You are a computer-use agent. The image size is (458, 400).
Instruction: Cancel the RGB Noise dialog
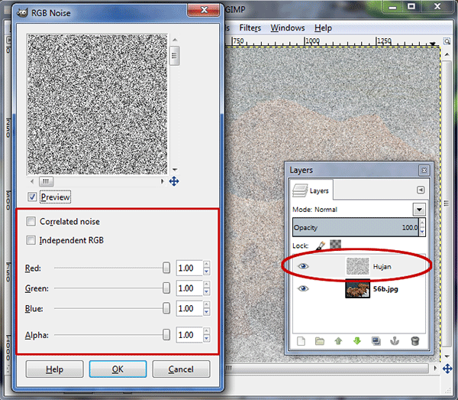181,369
